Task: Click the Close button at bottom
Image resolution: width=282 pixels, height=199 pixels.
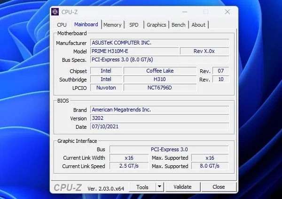Action: point(219,187)
